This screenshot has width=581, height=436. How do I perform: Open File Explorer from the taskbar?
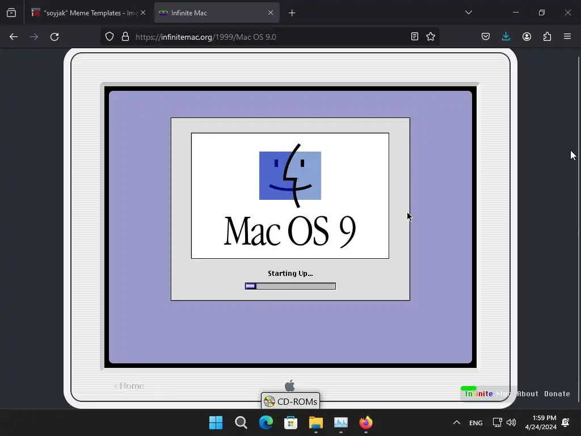click(x=315, y=422)
